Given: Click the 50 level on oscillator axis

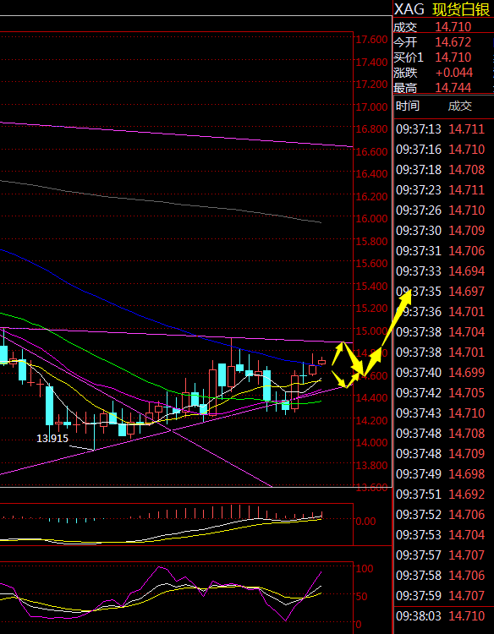Looking at the screenshot, I should tap(361, 597).
